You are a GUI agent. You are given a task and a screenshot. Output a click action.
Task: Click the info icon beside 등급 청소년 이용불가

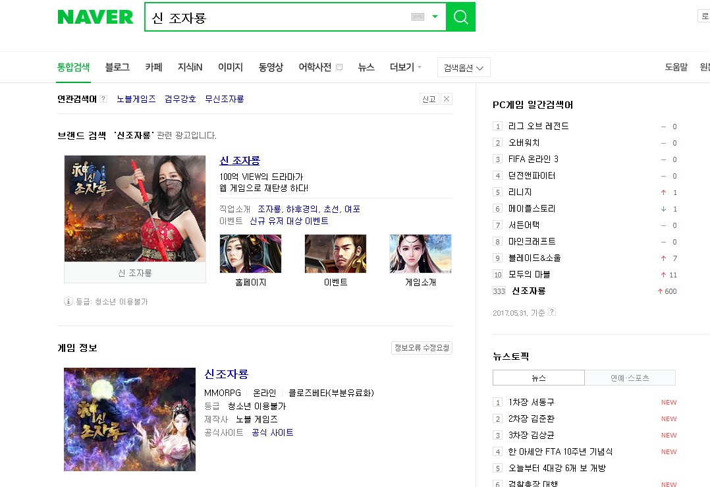(68, 301)
